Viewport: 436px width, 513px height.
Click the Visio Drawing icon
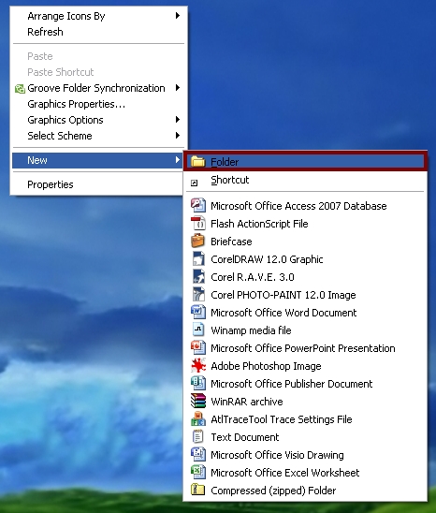(198, 454)
